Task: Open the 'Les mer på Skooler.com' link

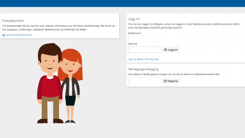Action: coord(19,35)
